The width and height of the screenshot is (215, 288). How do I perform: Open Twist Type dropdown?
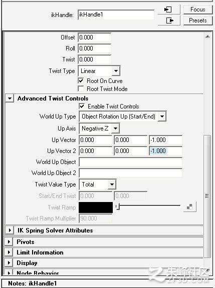[x=99, y=71]
